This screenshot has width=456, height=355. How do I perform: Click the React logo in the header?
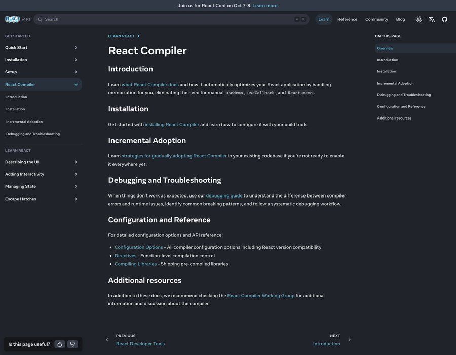tap(13, 19)
